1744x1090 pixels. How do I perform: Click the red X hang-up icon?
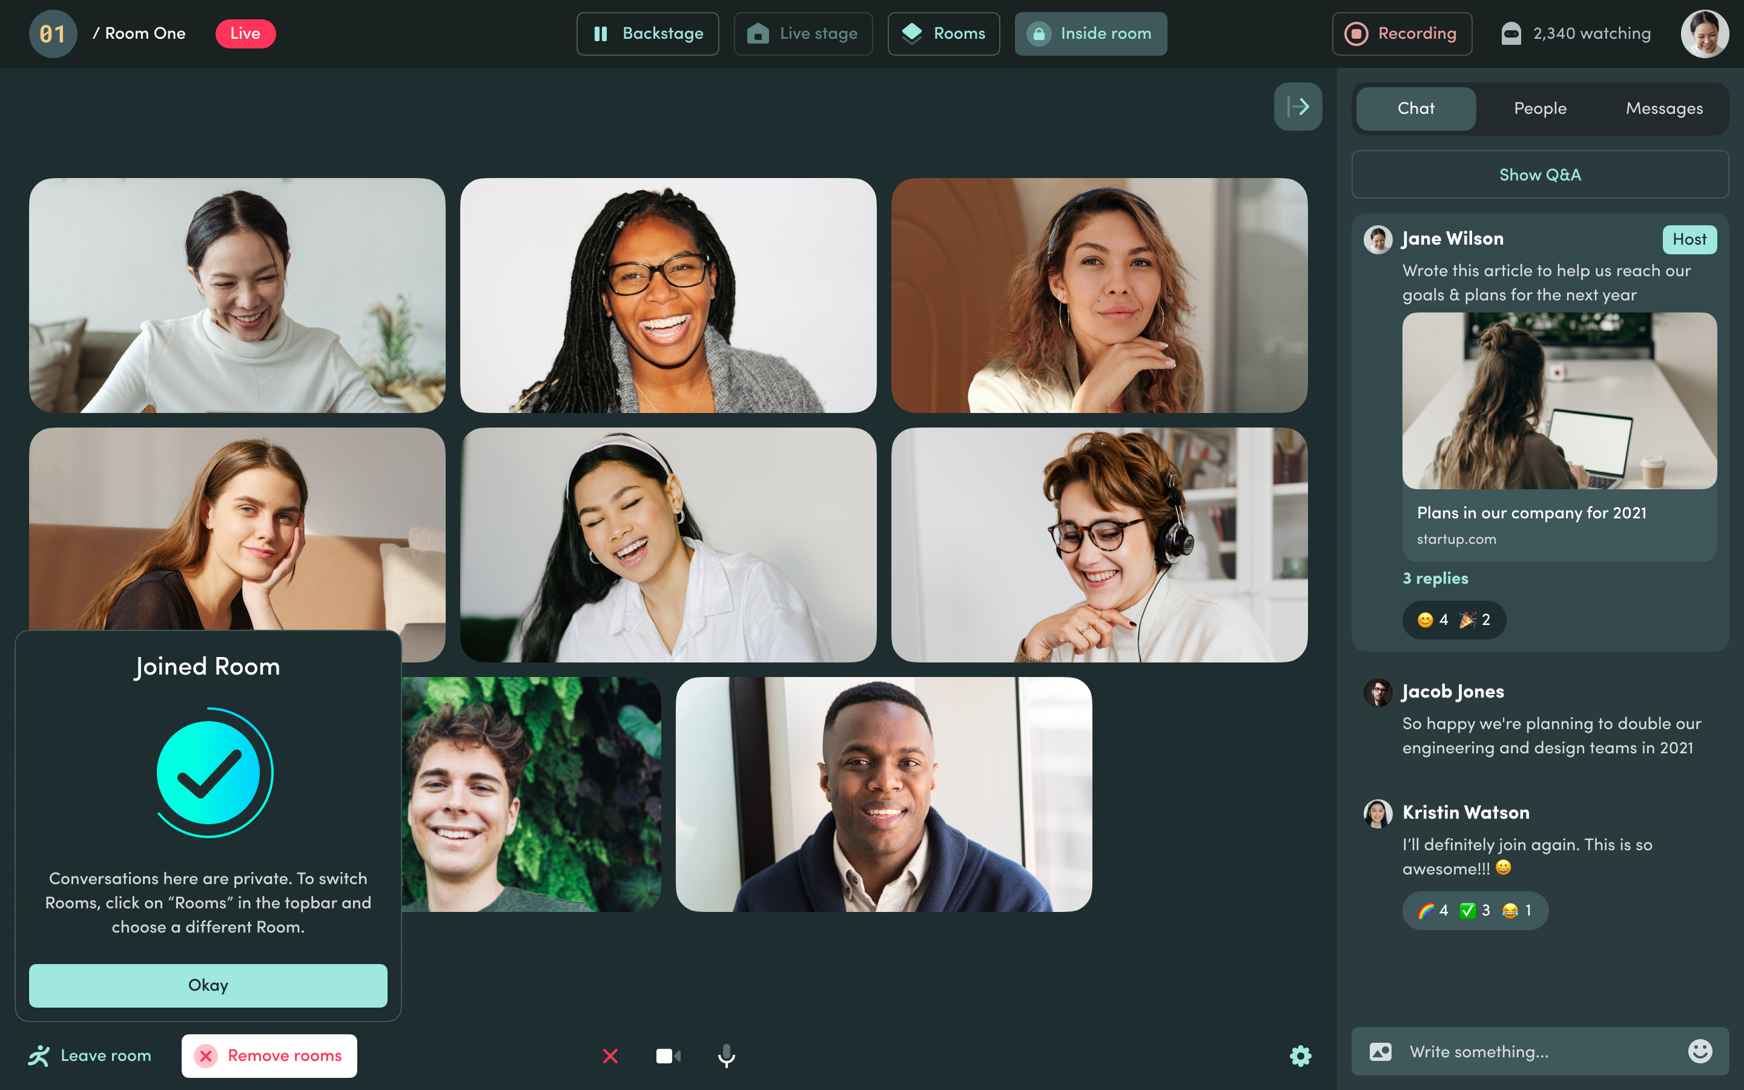[610, 1056]
